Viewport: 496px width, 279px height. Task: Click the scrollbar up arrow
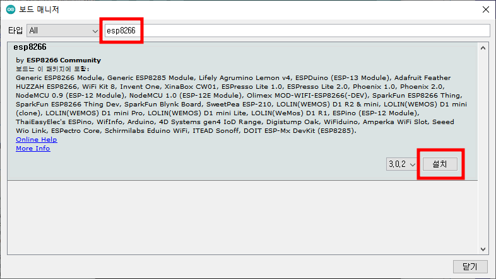click(483, 48)
